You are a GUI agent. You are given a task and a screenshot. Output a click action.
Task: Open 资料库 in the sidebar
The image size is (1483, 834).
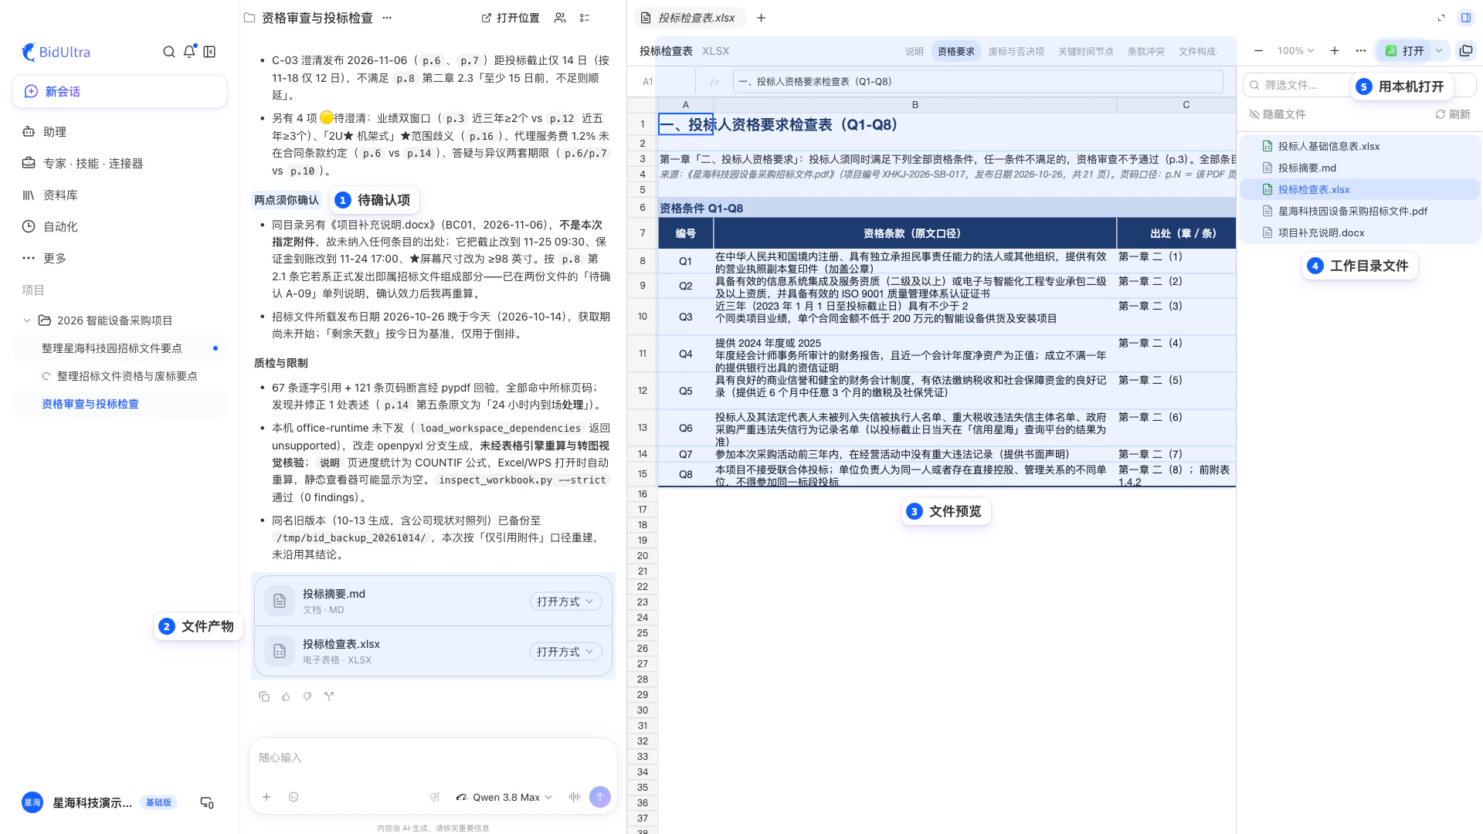(x=120, y=195)
